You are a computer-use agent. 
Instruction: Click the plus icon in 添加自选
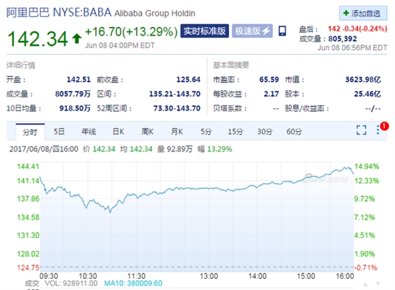click(346, 13)
